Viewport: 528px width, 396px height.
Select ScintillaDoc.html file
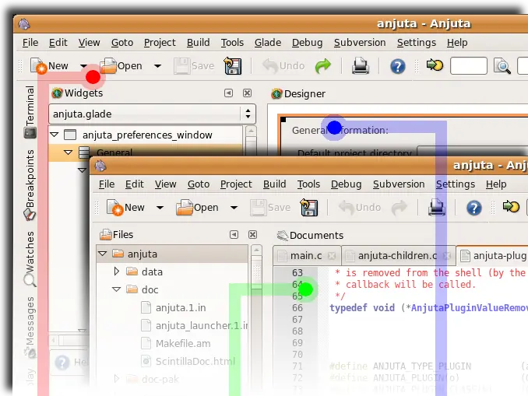point(188,361)
